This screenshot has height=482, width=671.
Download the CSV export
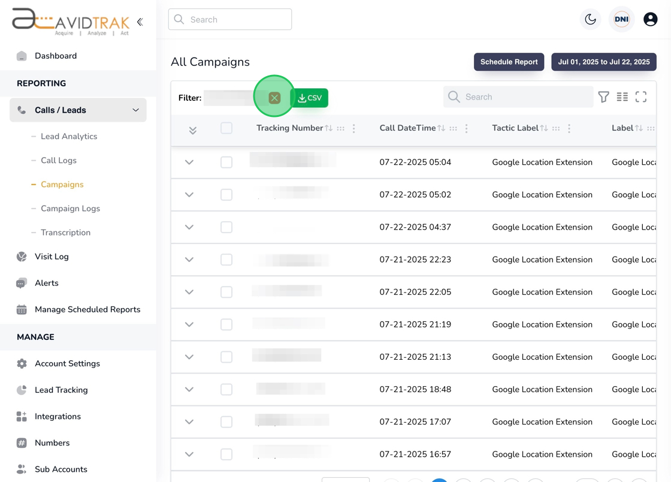310,98
